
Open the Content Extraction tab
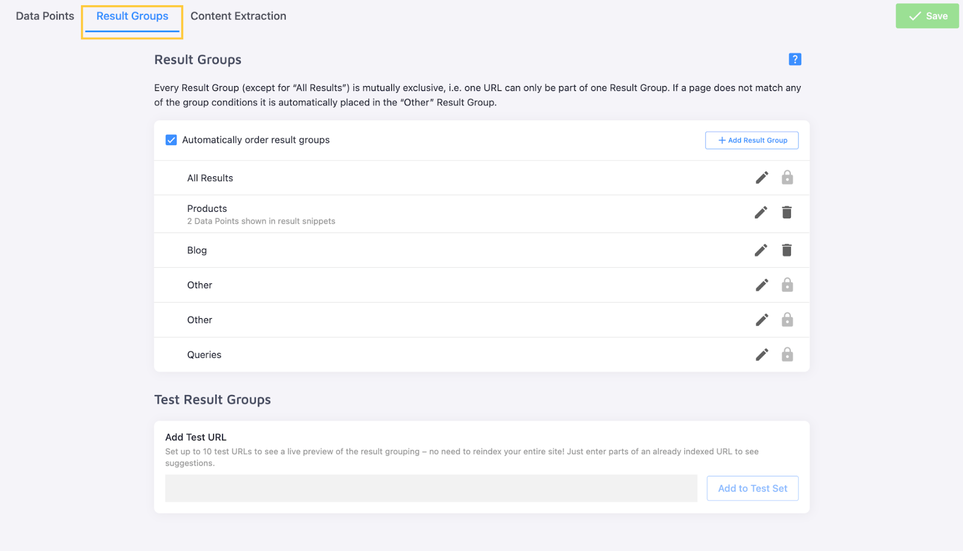[x=238, y=16]
